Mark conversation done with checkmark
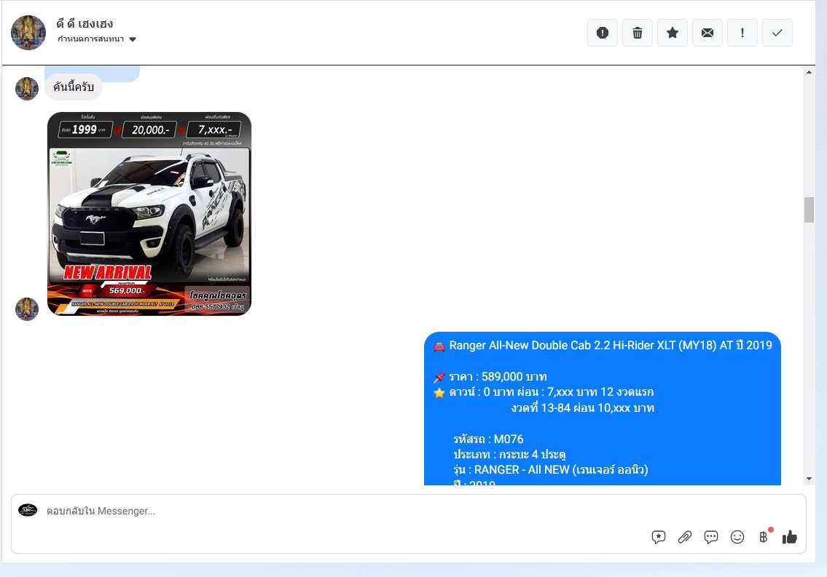Image resolution: width=827 pixels, height=577 pixels. (x=777, y=33)
